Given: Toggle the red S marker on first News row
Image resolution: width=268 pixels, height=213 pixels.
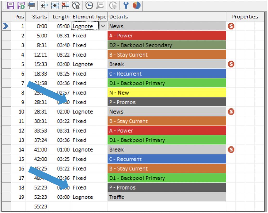Looking at the screenshot, I should [x=231, y=26].
